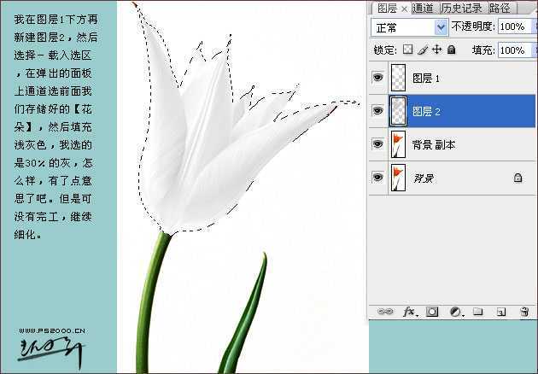This screenshot has height=374, width=538.
Task: Select 背景 layer thumbnail
Action: tap(398, 178)
